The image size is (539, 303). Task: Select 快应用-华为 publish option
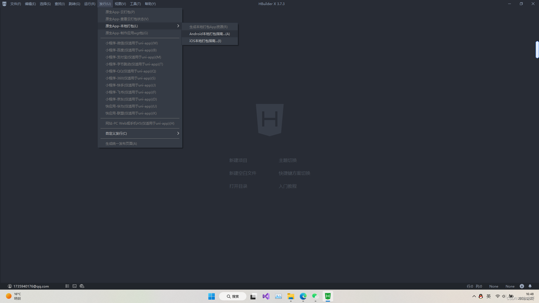pos(140,106)
